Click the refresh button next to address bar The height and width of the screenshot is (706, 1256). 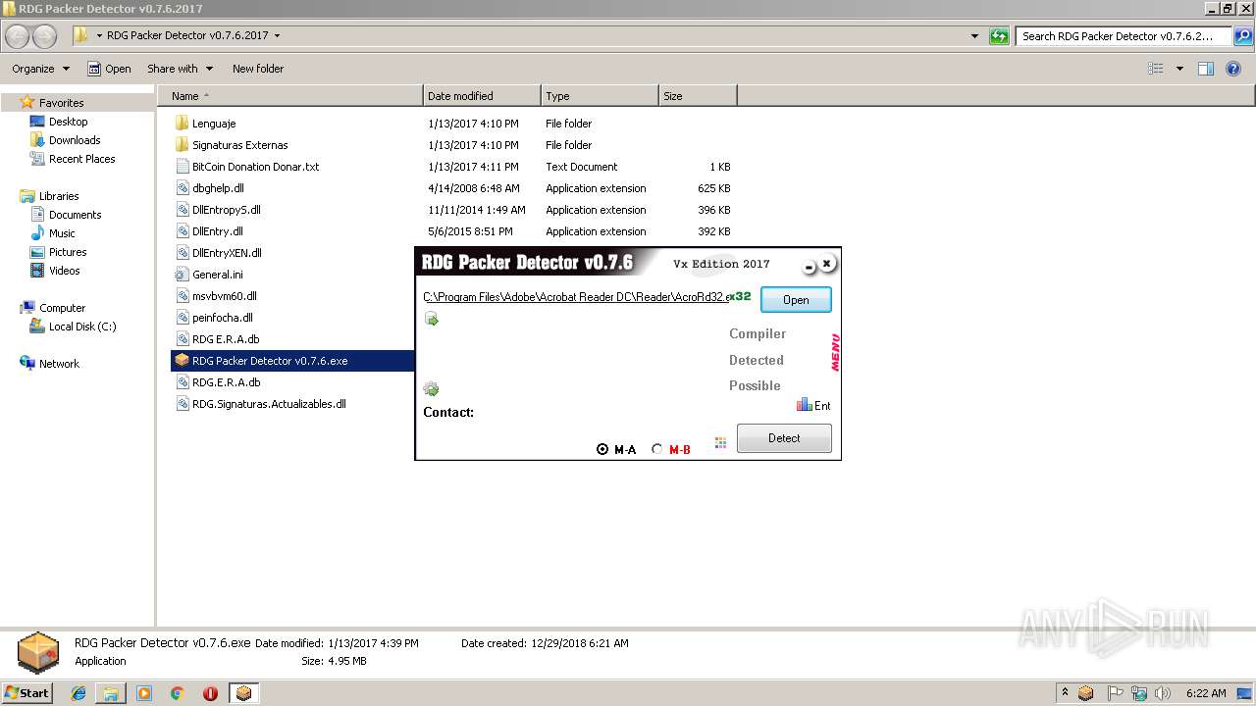pyautogui.click(x=999, y=36)
